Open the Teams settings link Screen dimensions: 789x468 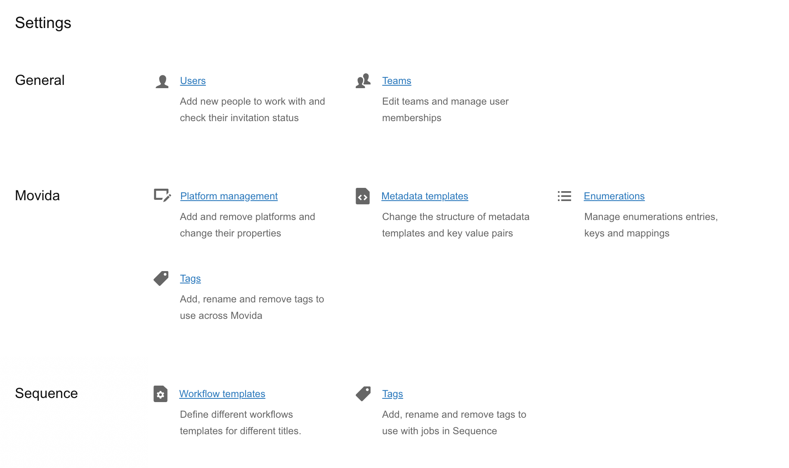point(397,81)
